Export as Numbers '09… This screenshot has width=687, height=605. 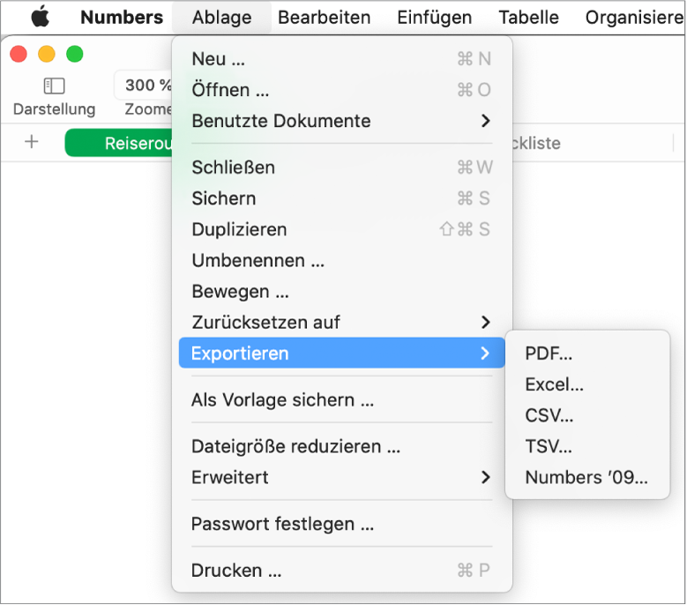587,477
